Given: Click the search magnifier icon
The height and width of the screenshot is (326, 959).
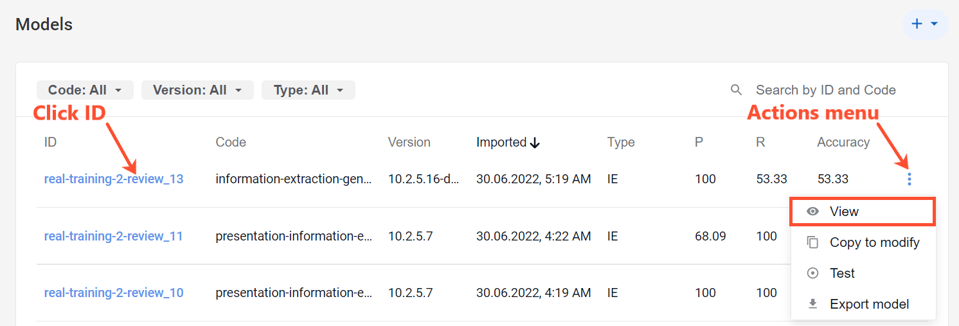Looking at the screenshot, I should coord(737,90).
